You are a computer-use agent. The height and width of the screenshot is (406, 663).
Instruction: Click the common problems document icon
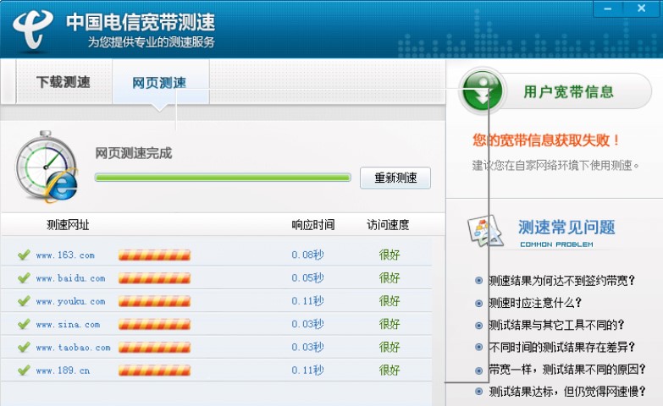point(485,232)
